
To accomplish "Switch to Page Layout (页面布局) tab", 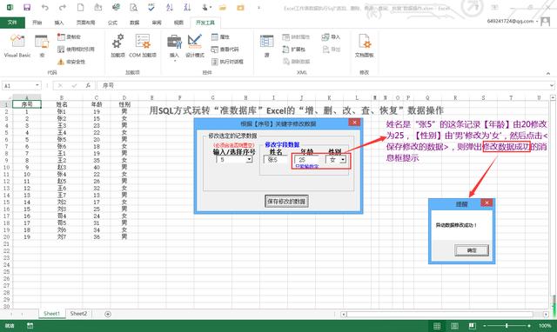I will (x=85, y=23).
